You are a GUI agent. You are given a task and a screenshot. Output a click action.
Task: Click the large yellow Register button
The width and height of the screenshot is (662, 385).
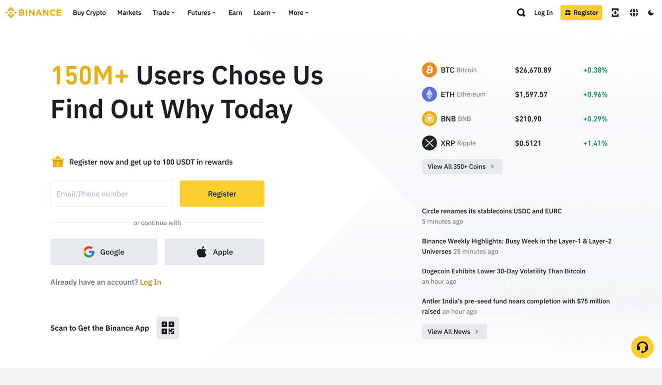[x=222, y=194]
